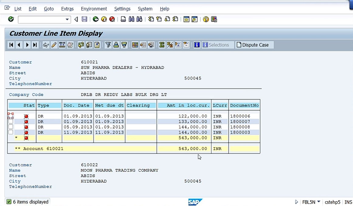Click the blue information icon
The width and height of the screenshot is (353, 206).
197,45
